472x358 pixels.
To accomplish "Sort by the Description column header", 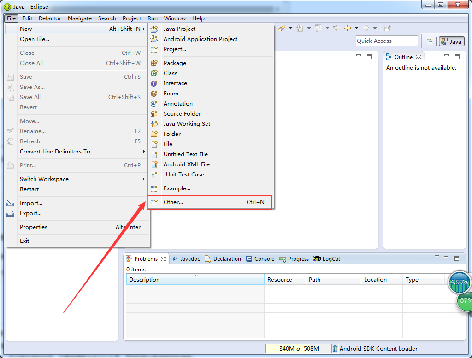I will point(195,280).
